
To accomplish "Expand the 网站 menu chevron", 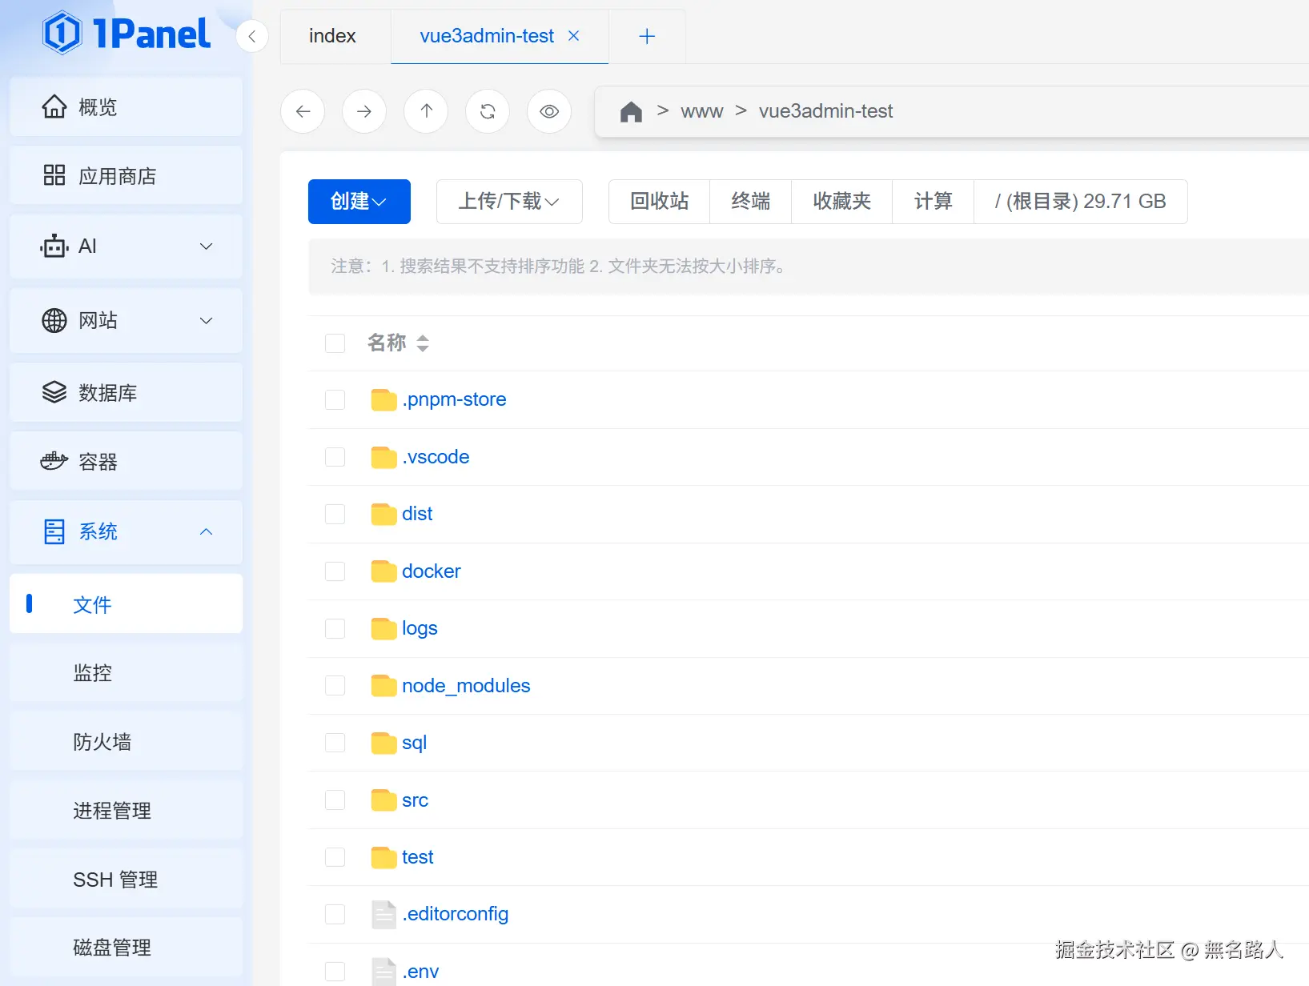I will point(207,321).
